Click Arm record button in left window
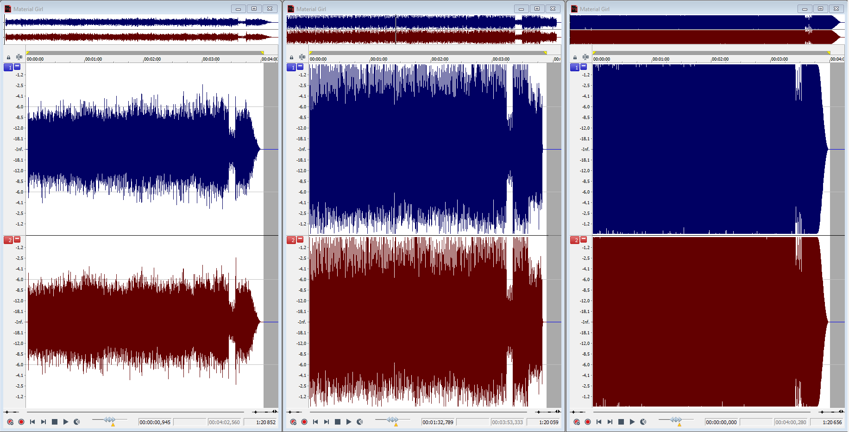The image size is (849, 432). (x=10, y=422)
